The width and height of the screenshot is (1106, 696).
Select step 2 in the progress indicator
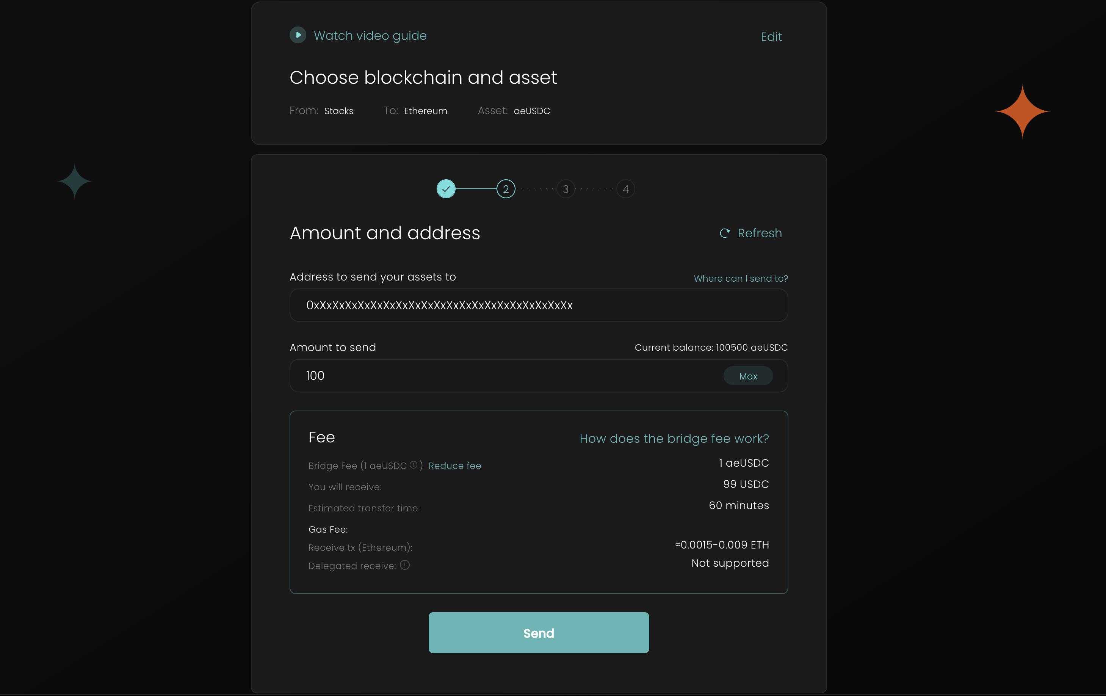506,189
